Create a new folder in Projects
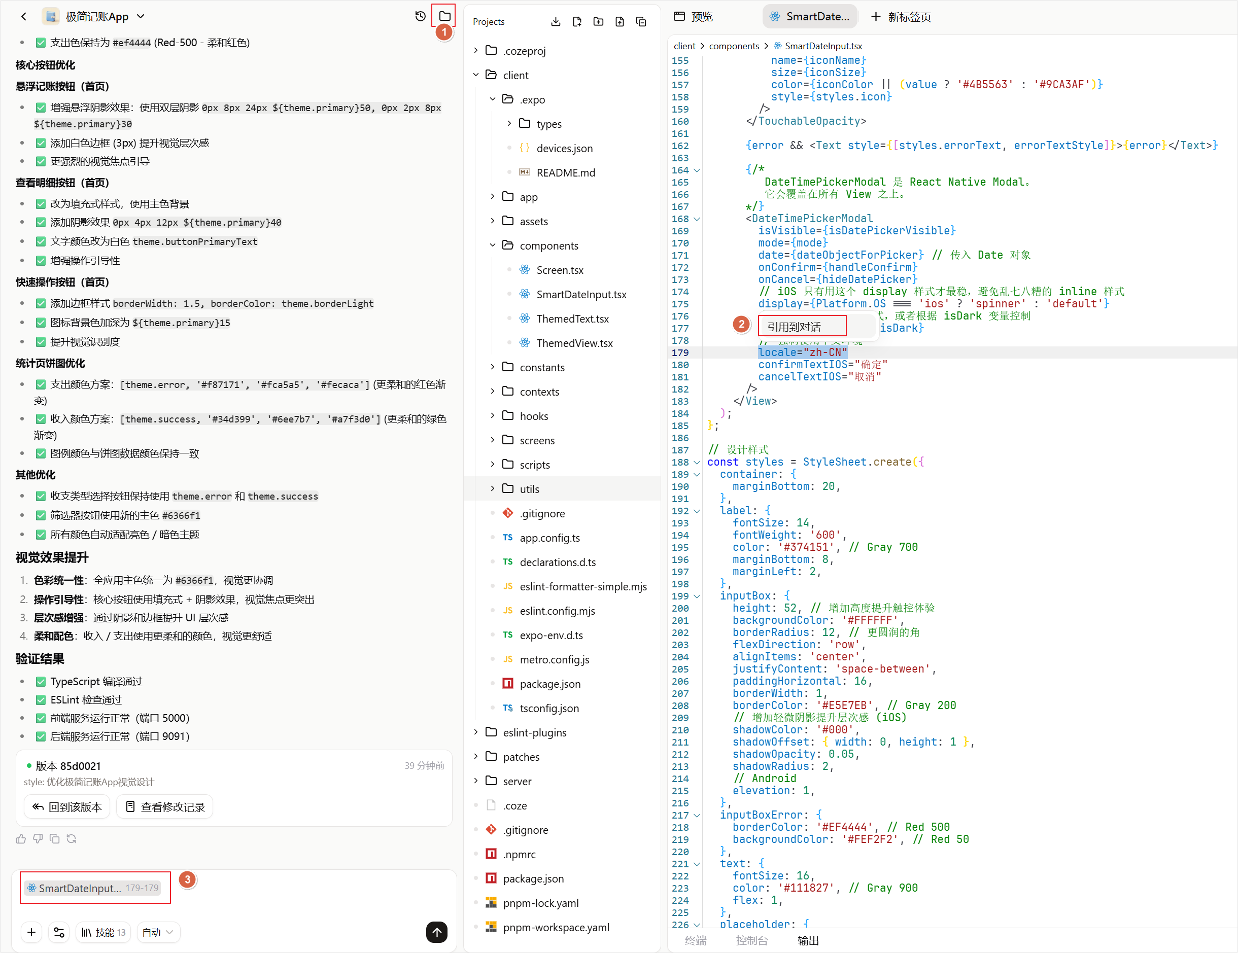1238x953 pixels. click(598, 21)
